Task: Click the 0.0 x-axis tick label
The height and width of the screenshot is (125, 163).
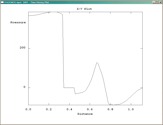Action: pos(28,109)
